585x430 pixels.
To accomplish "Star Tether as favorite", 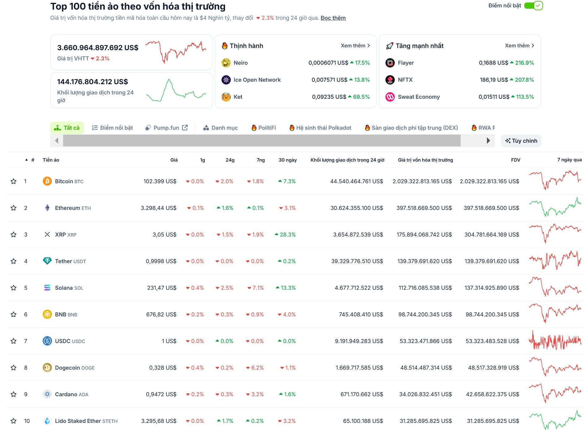I will (13, 261).
